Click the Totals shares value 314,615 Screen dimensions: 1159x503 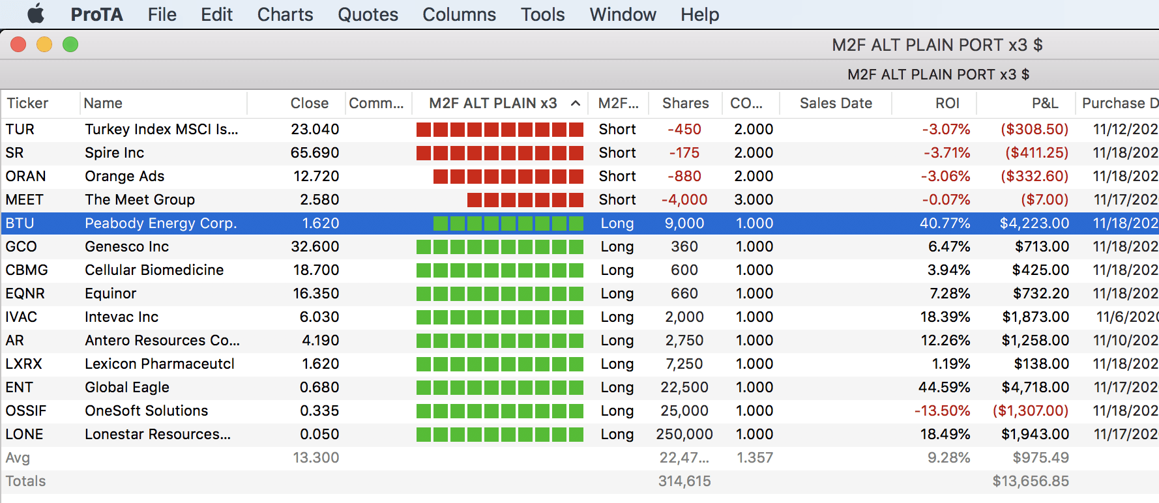tap(684, 481)
